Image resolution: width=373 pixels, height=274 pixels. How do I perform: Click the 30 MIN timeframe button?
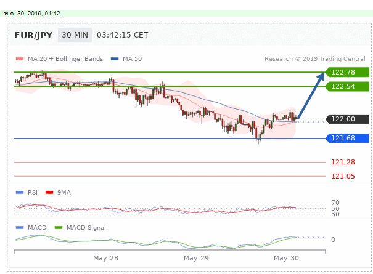75,35
